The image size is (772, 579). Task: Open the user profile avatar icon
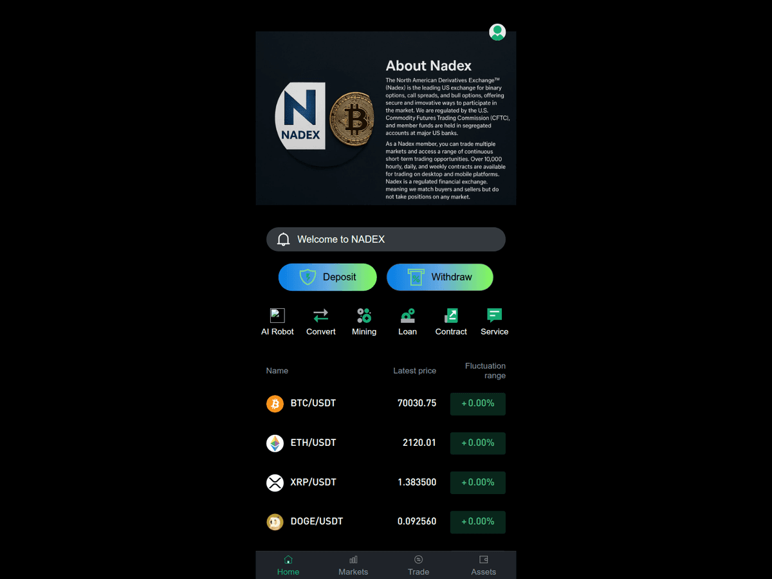tap(497, 32)
